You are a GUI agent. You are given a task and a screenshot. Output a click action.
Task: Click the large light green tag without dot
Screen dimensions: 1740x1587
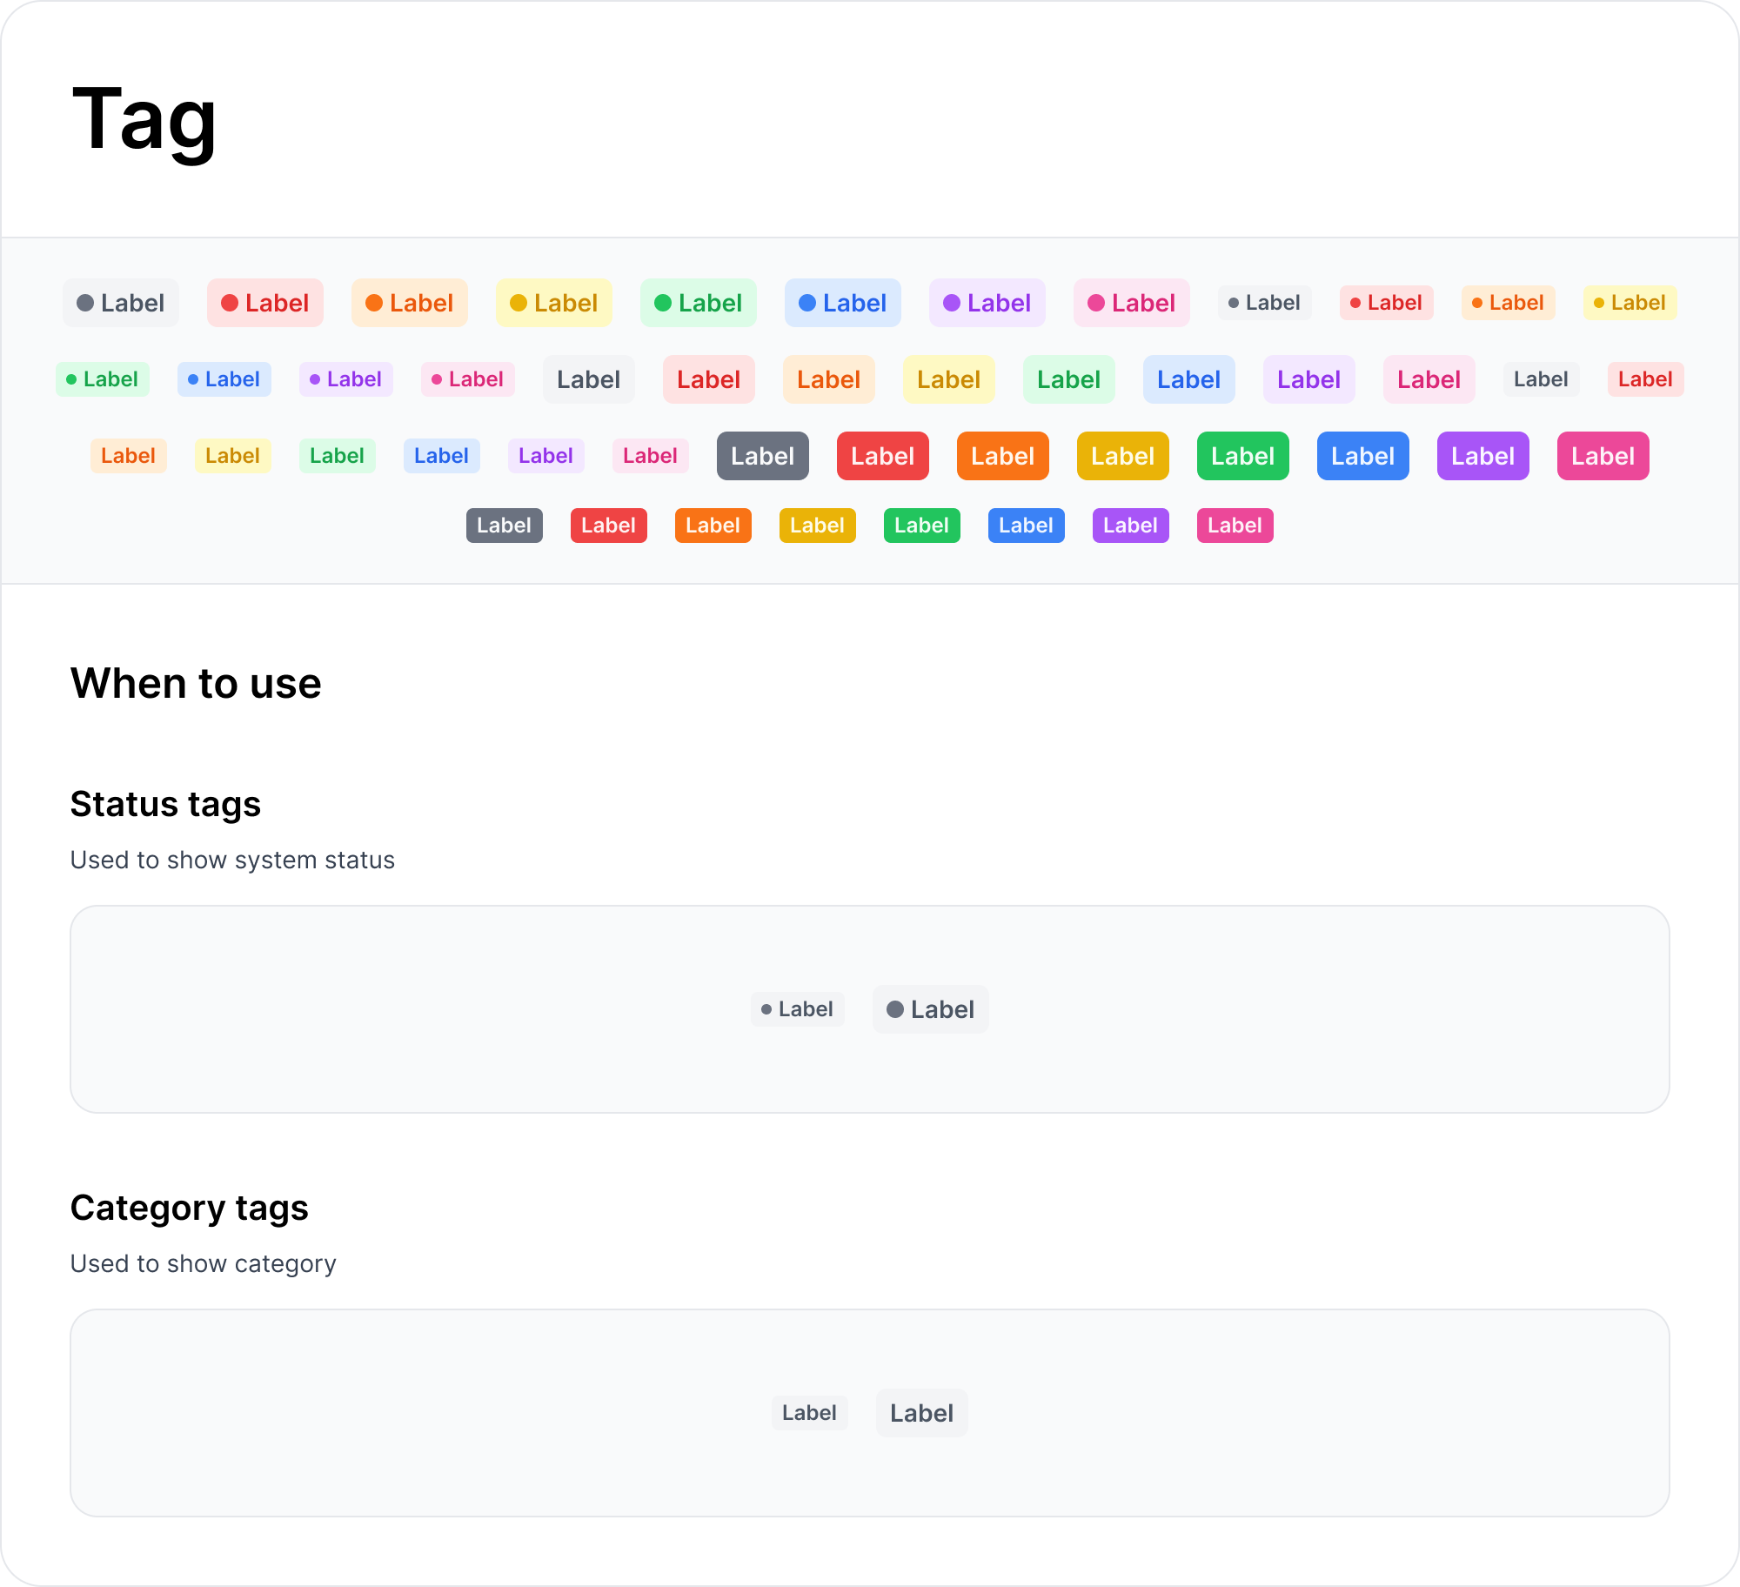(1069, 379)
